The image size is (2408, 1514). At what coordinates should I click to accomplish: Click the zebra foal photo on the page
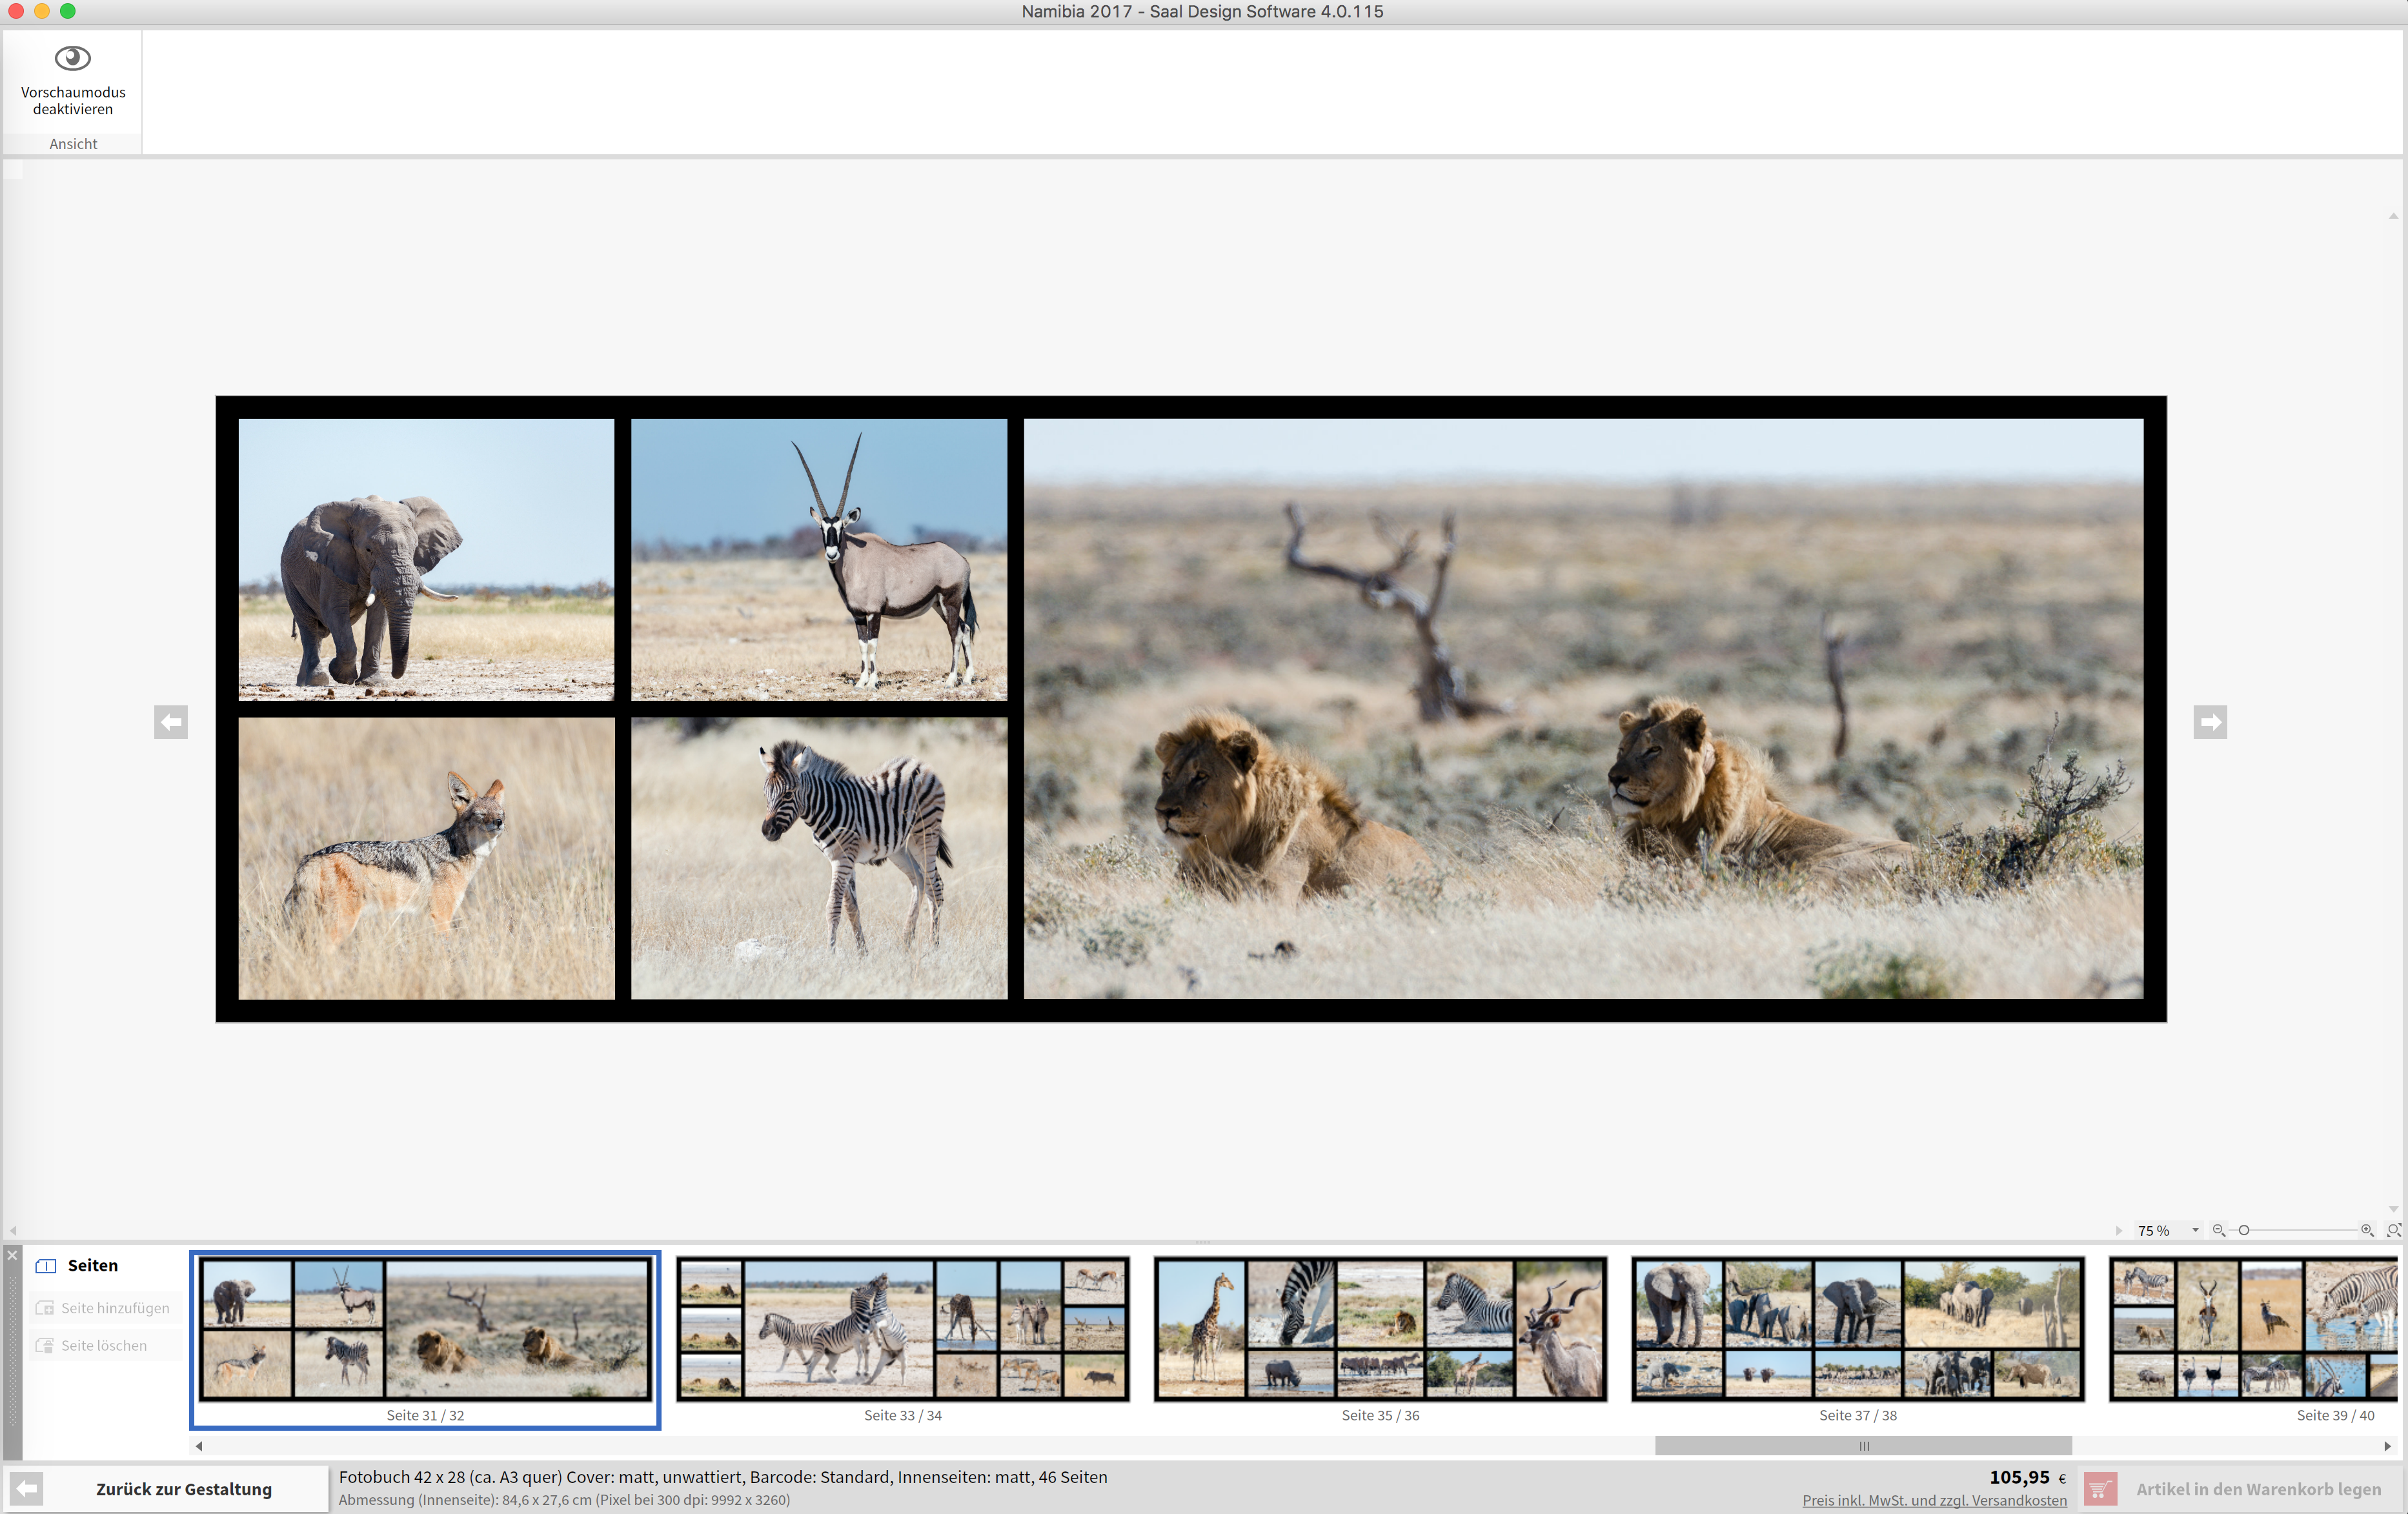pos(819,858)
